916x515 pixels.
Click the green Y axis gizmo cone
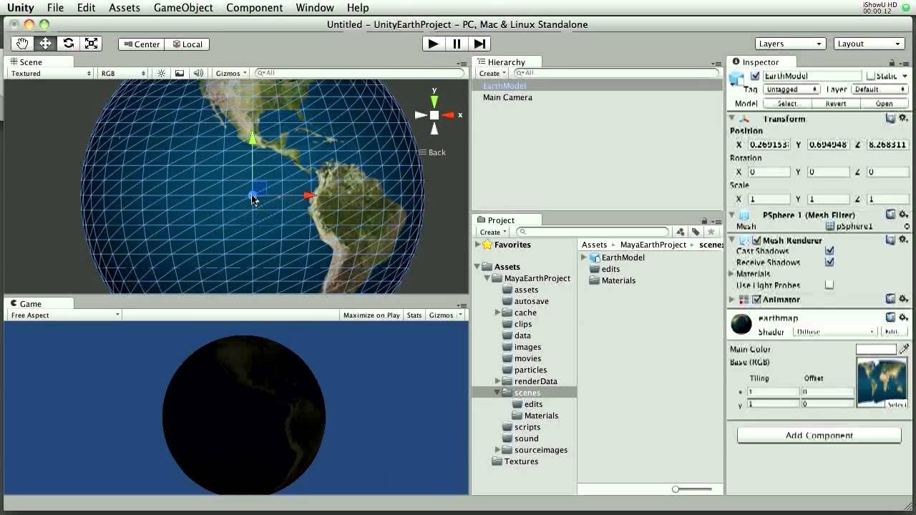434,101
